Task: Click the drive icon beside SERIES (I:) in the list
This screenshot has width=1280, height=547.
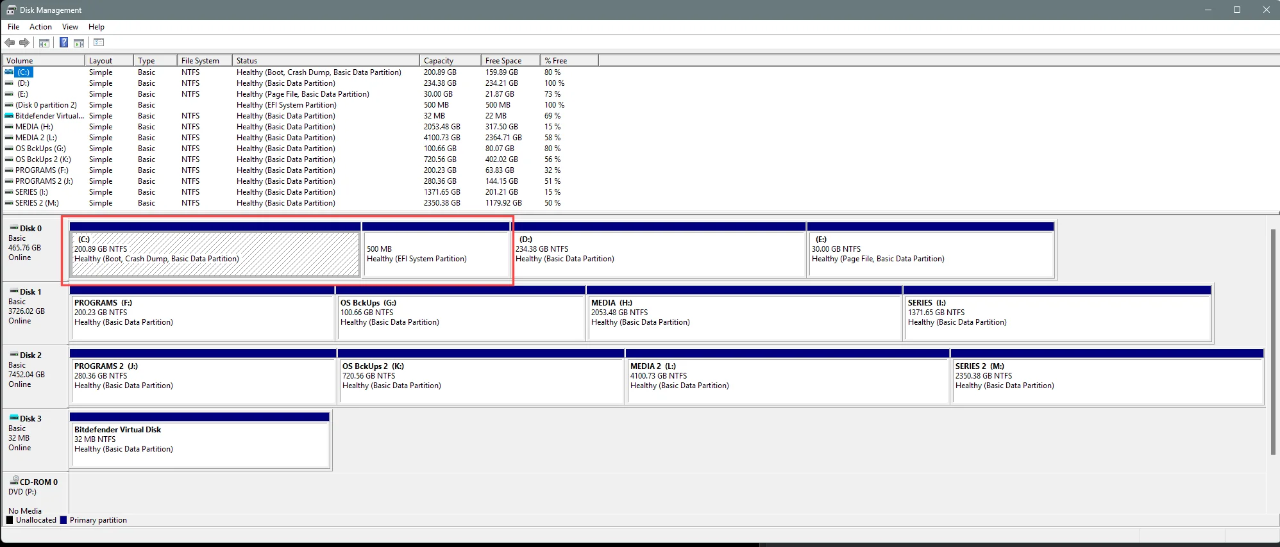Action: pyautogui.click(x=9, y=192)
